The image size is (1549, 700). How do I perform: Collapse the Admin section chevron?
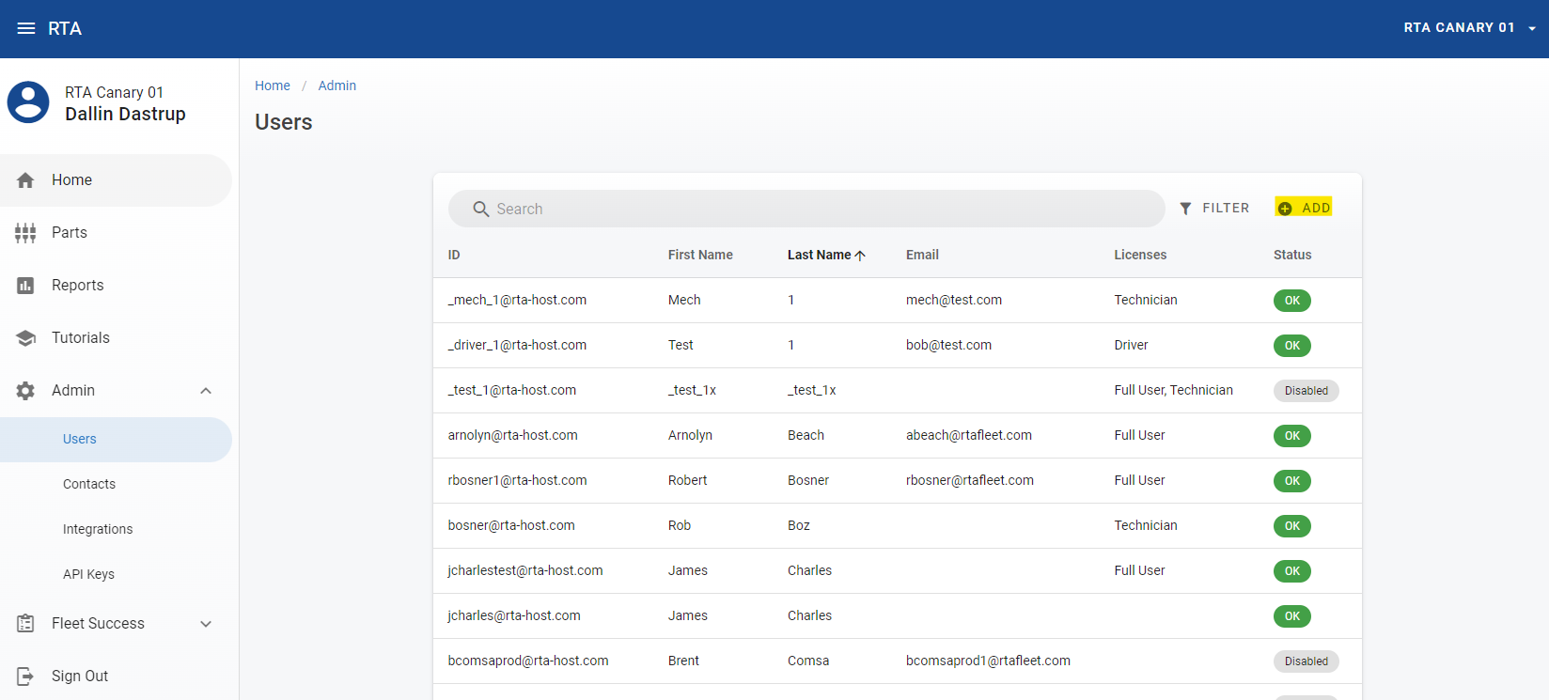coord(206,391)
